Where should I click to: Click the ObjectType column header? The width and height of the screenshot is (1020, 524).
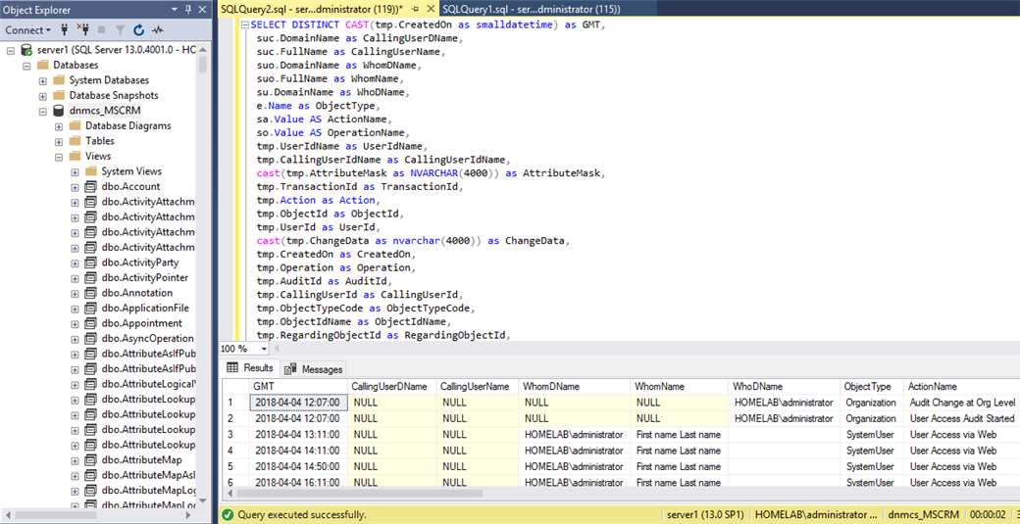pyautogui.click(x=872, y=386)
